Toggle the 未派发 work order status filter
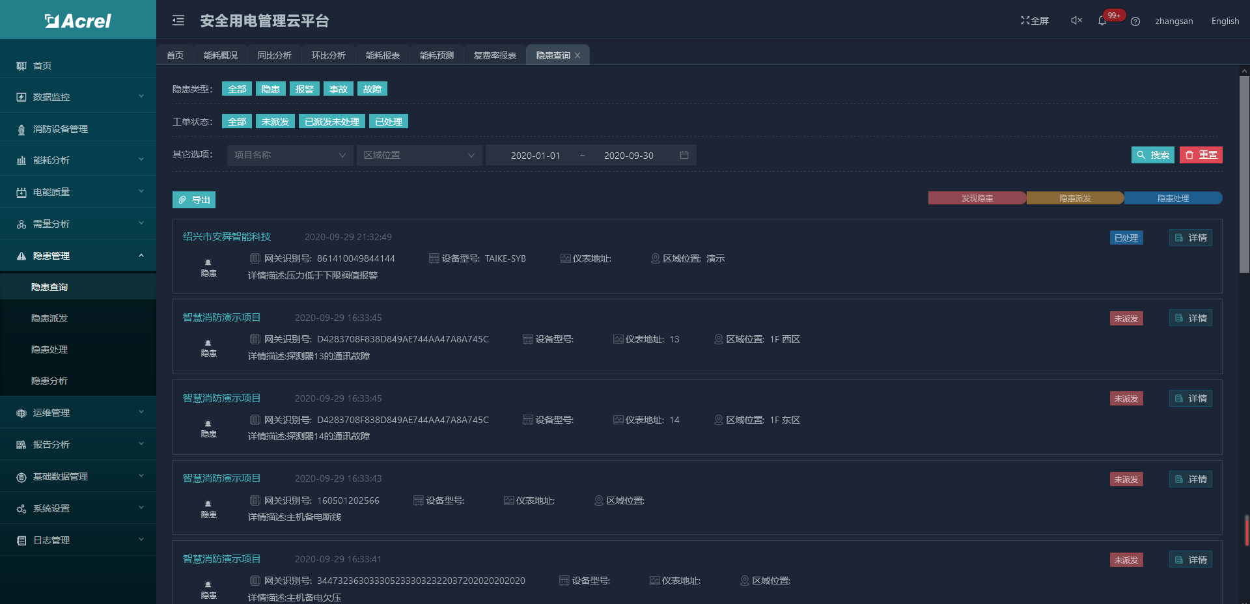The image size is (1250, 604). (275, 122)
